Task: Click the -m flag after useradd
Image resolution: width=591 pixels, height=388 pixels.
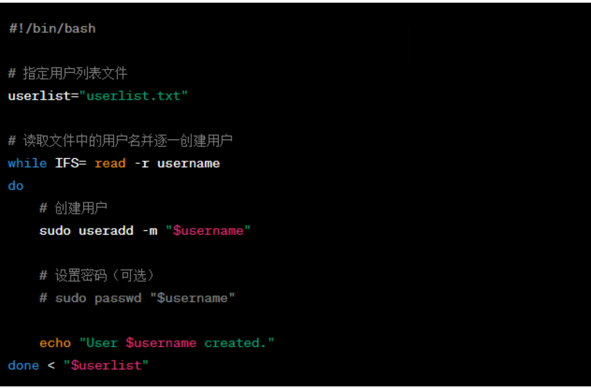Action: coord(150,231)
